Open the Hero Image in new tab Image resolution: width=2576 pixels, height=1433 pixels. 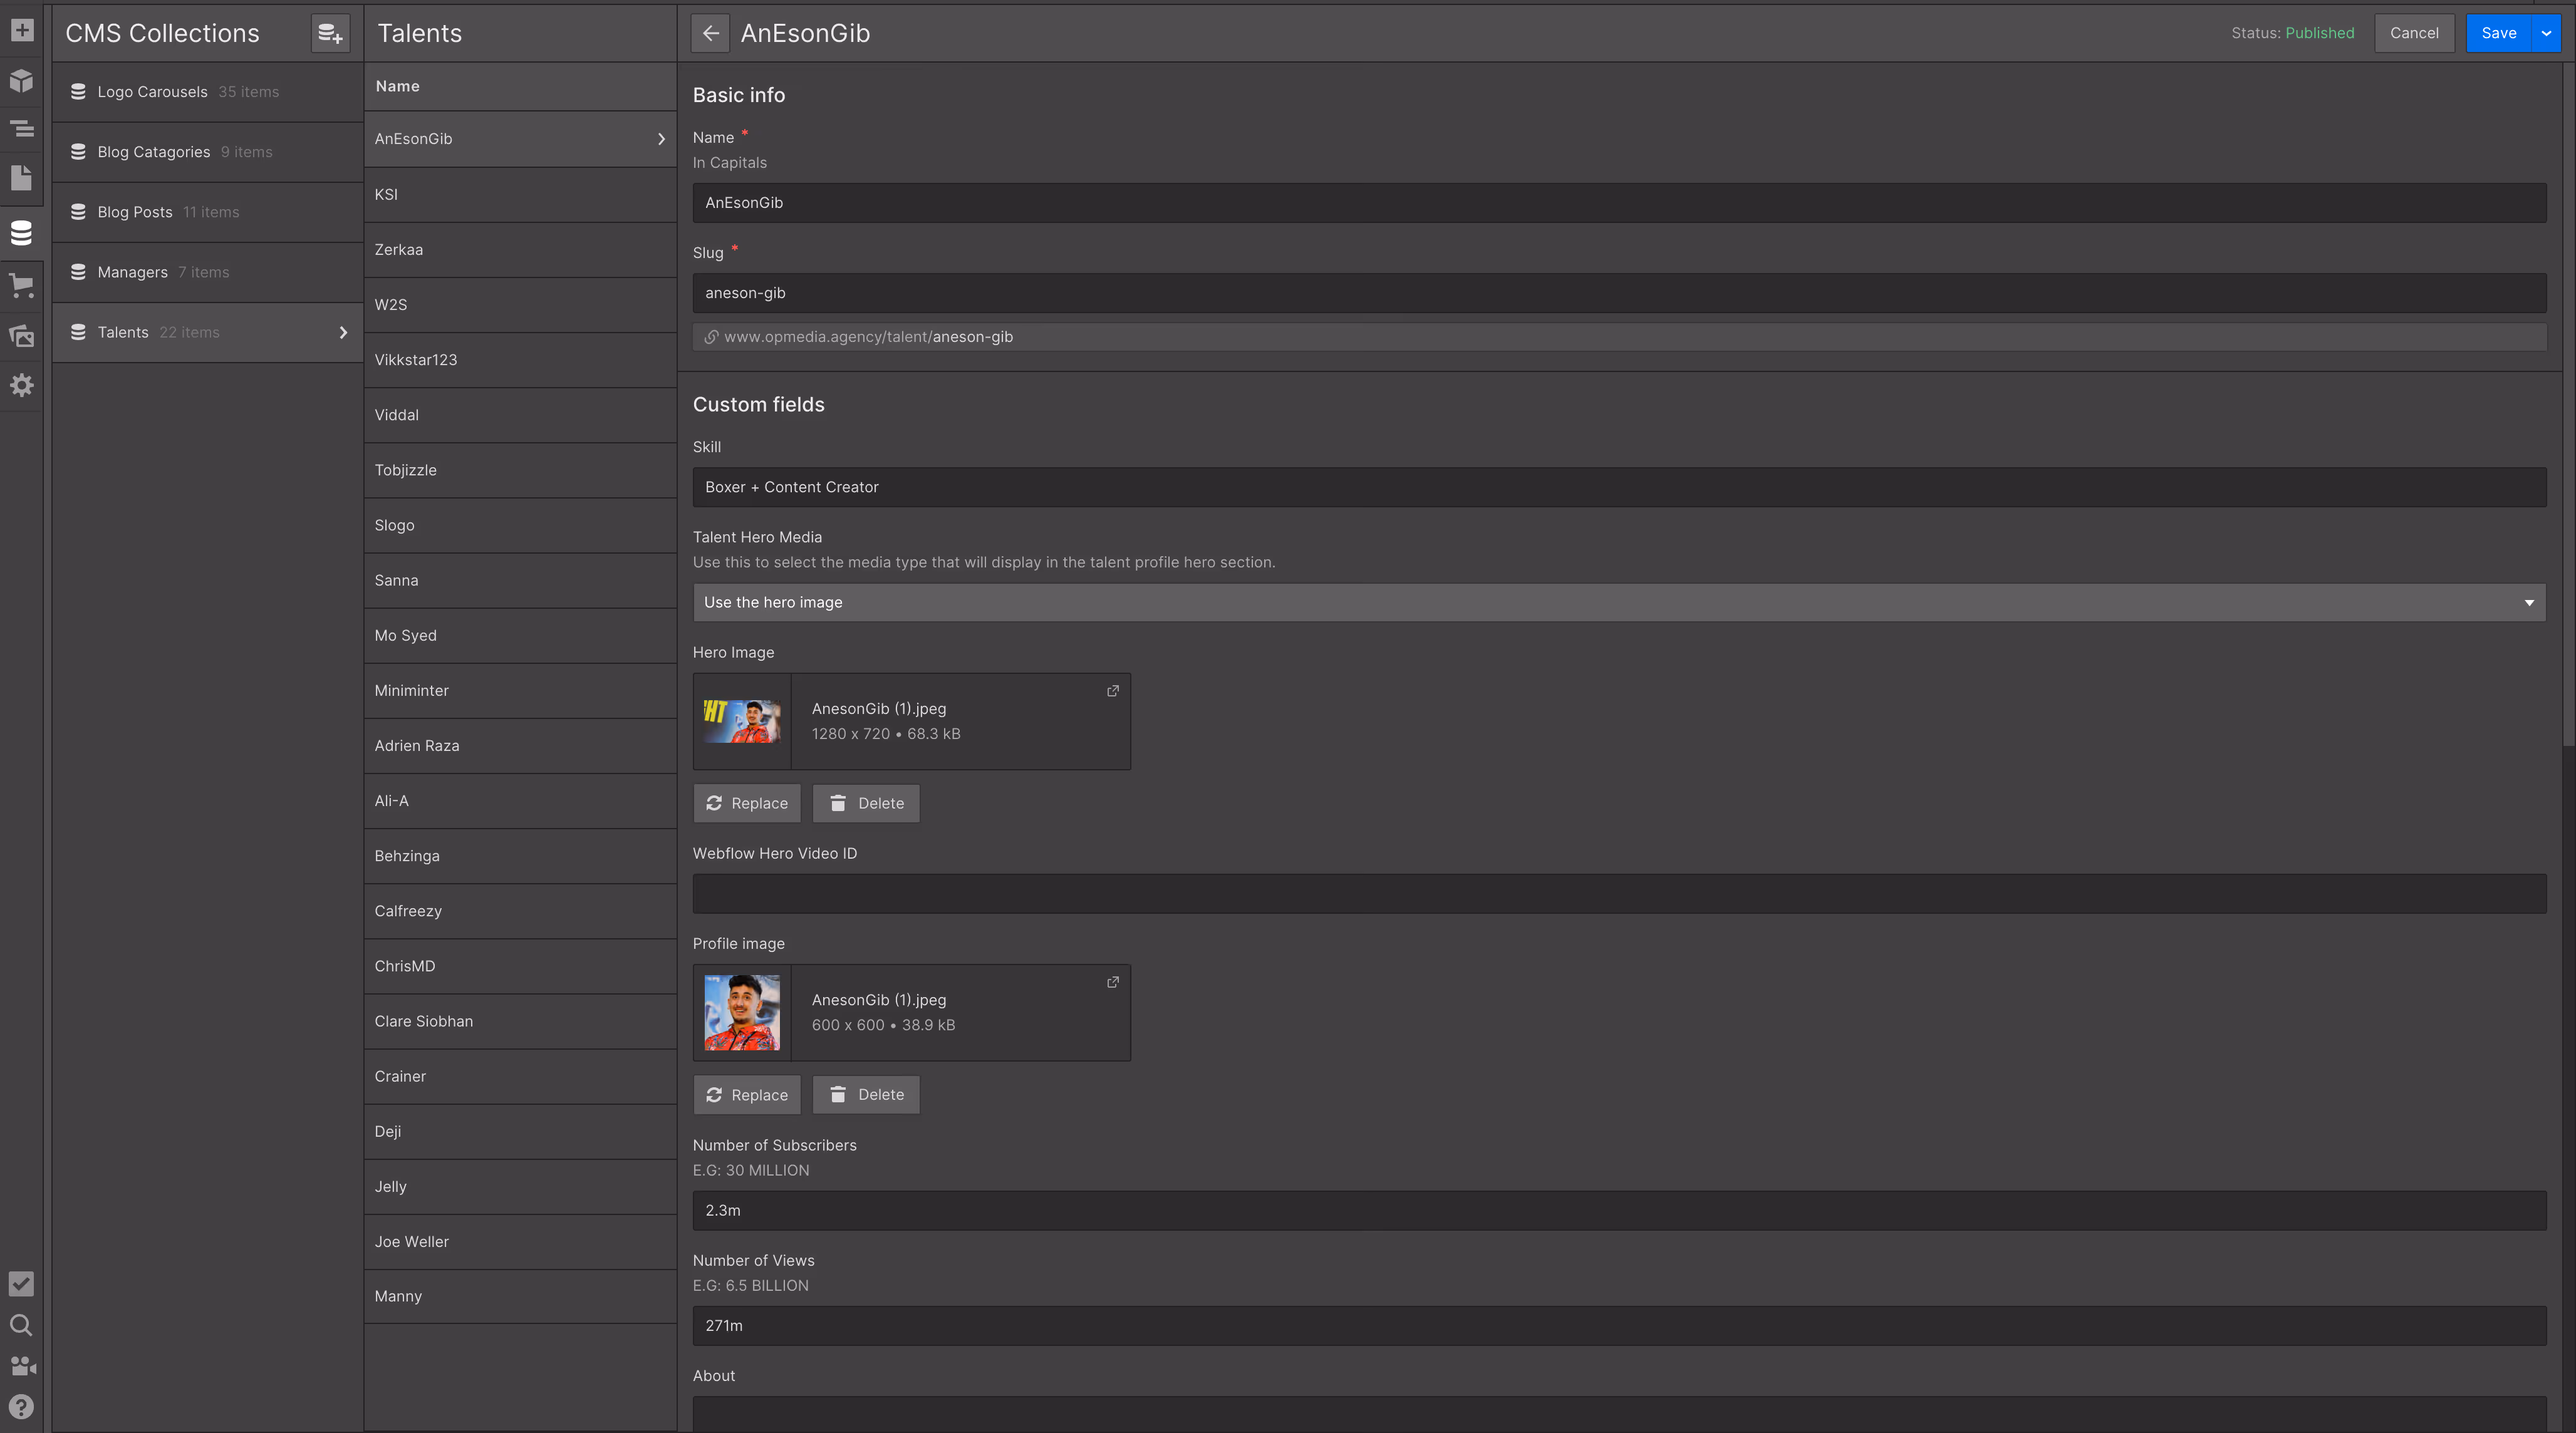(1112, 691)
